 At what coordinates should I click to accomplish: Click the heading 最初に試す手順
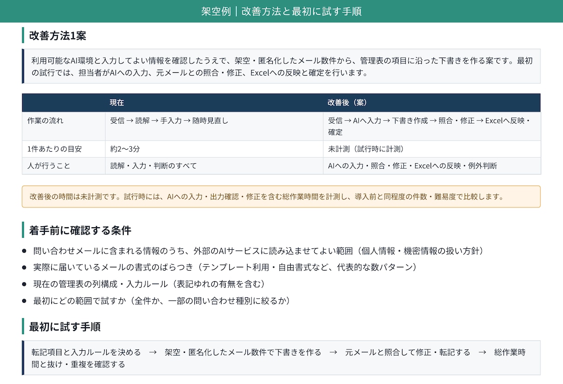coord(65,327)
